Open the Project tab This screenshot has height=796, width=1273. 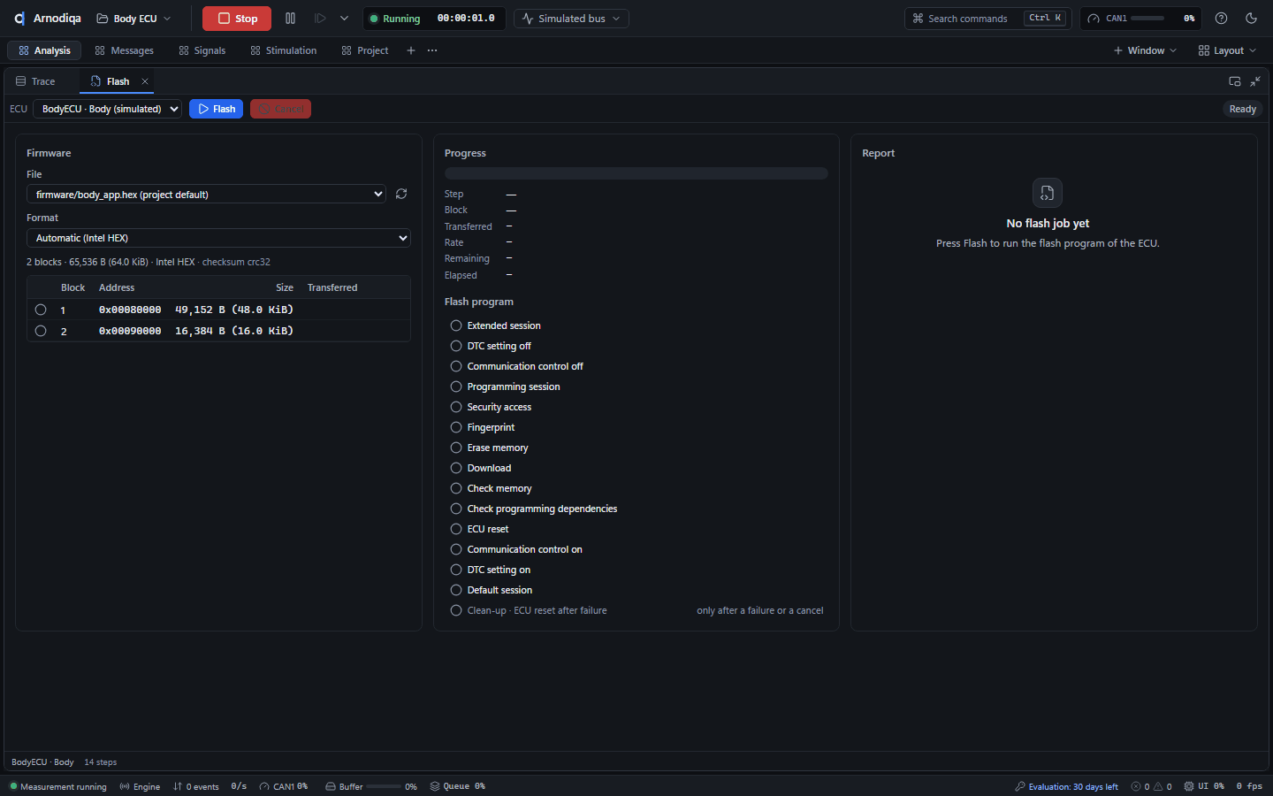pyautogui.click(x=364, y=50)
